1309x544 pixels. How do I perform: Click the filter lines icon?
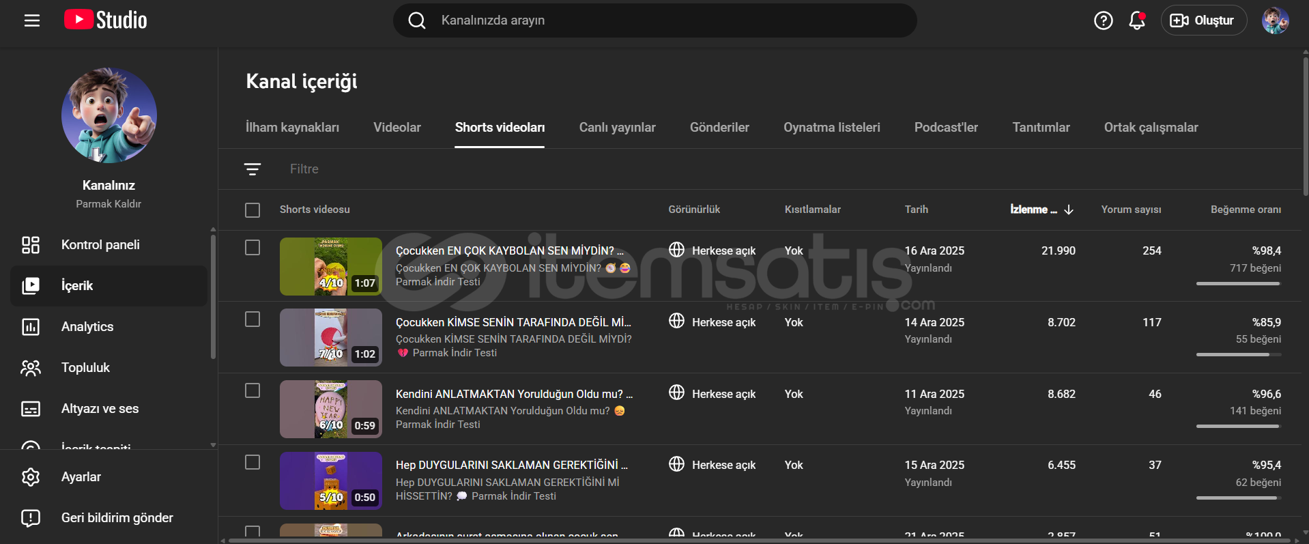253,169
